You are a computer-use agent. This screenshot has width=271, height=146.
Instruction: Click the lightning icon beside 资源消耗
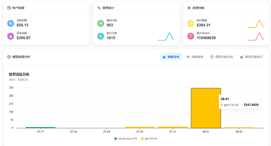(x=189, y=8)
